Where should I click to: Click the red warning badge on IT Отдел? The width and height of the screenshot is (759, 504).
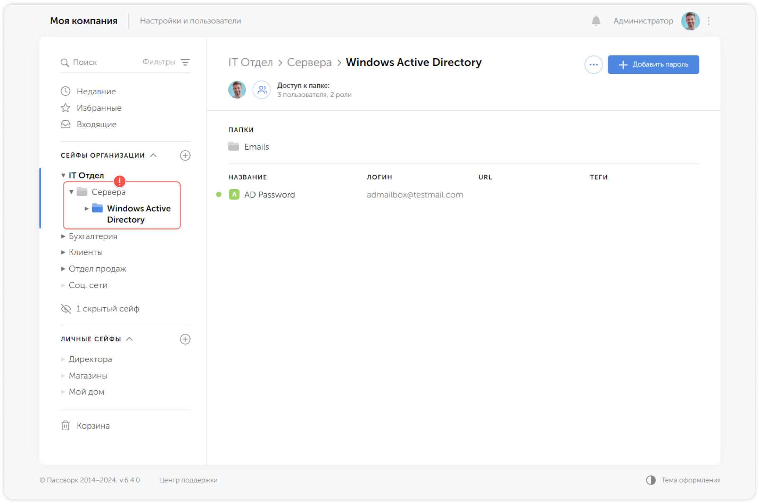[x=120, y=181]
